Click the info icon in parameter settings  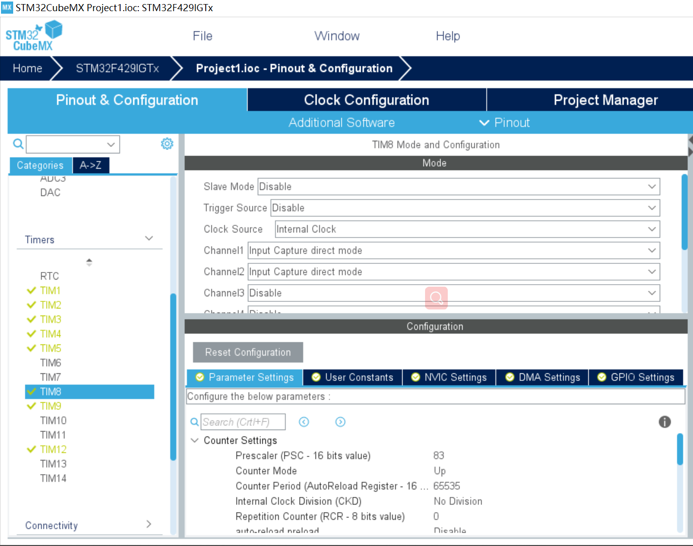(665, 422)
